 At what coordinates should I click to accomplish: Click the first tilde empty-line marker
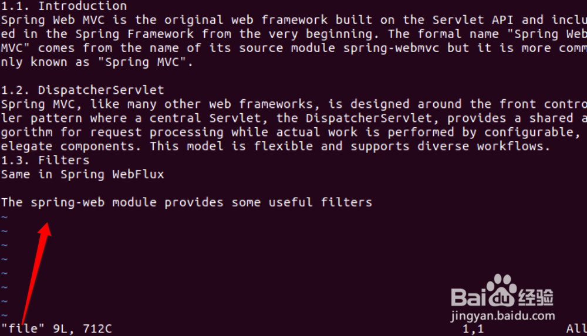(4, 217)
